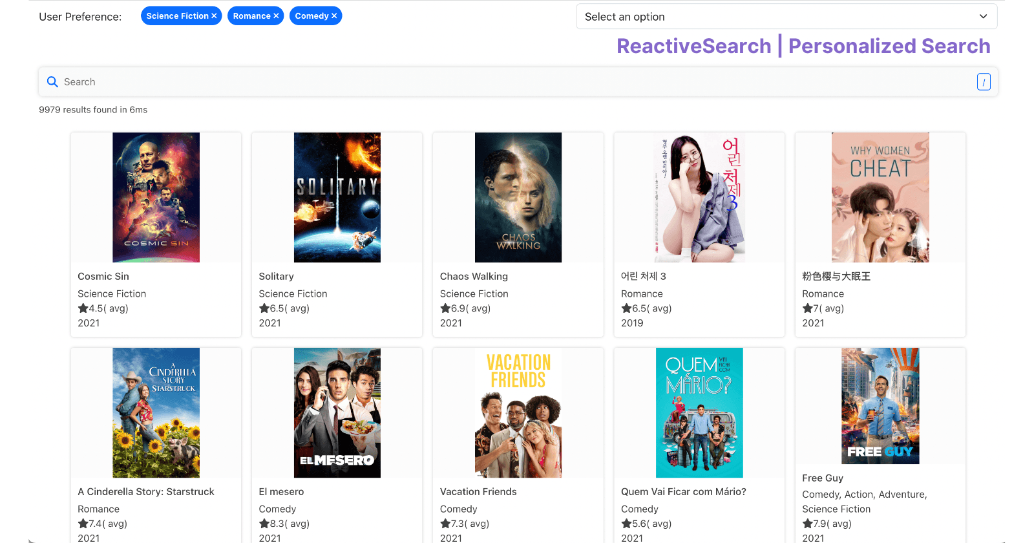The width and height of the screenshot is (1034, 543).
Task: Remove the Science Fiction preference tag
Action: coord(214,16)
